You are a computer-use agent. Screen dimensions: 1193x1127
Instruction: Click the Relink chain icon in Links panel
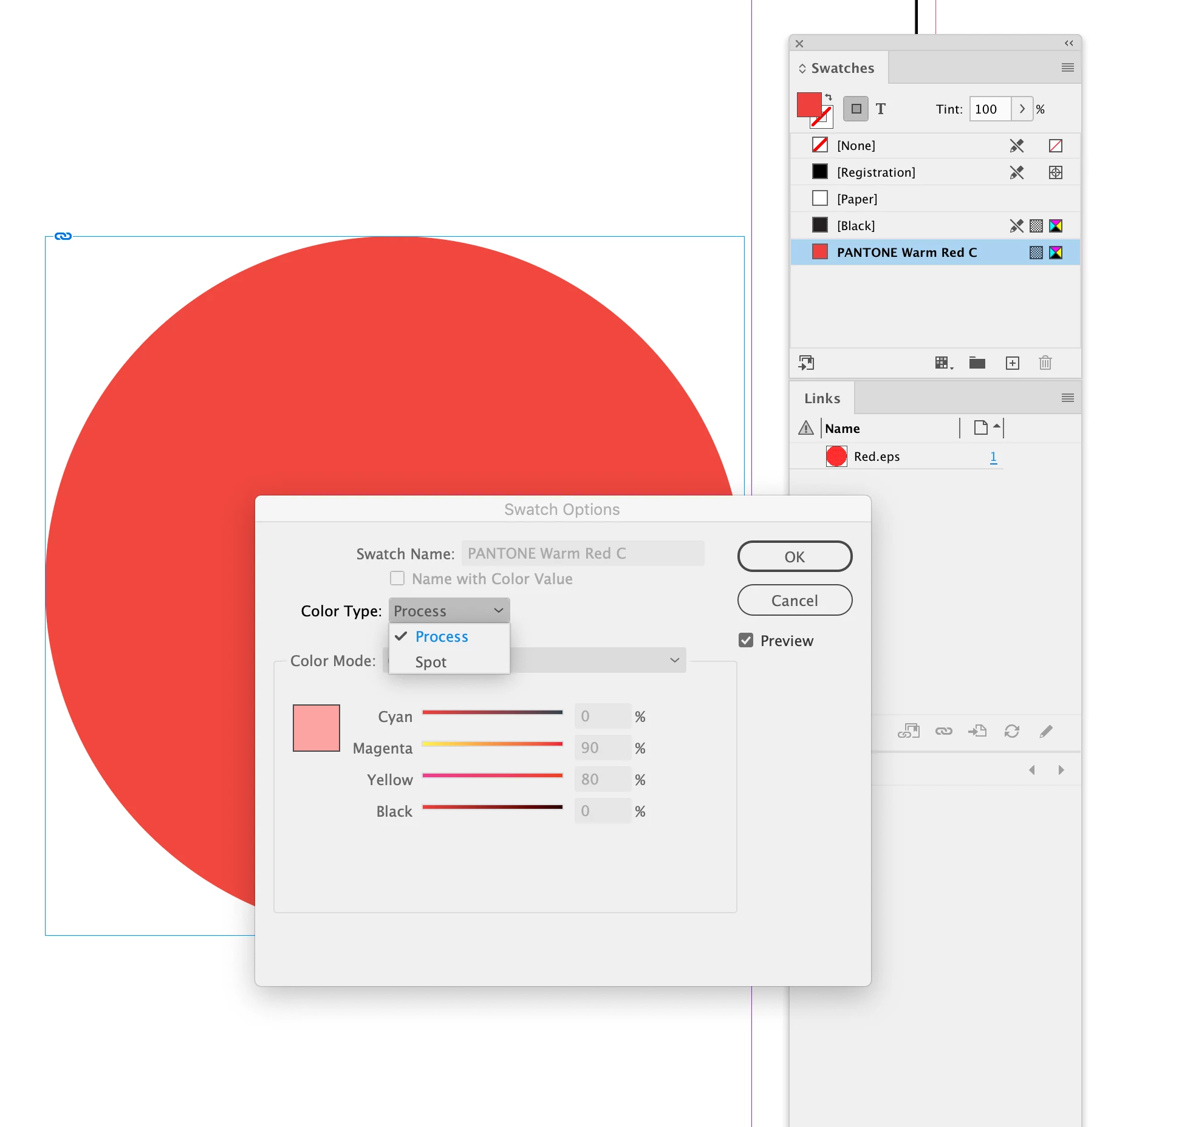coord(943,731)
